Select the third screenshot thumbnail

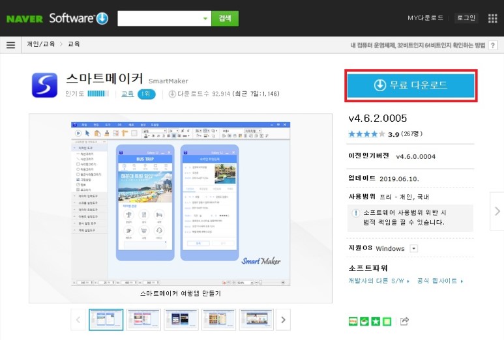181,320
